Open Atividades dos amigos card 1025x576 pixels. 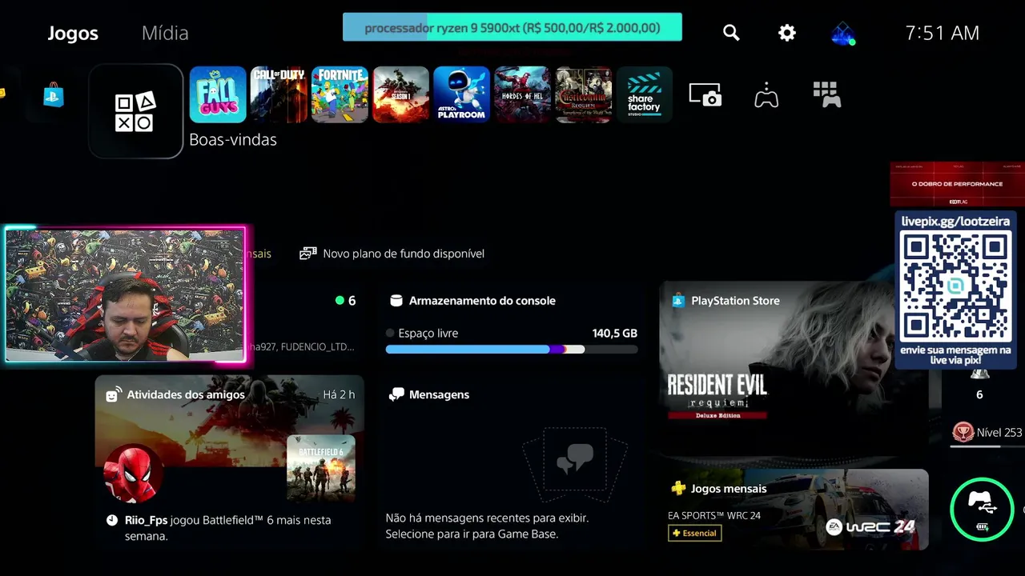coord(230,462)
